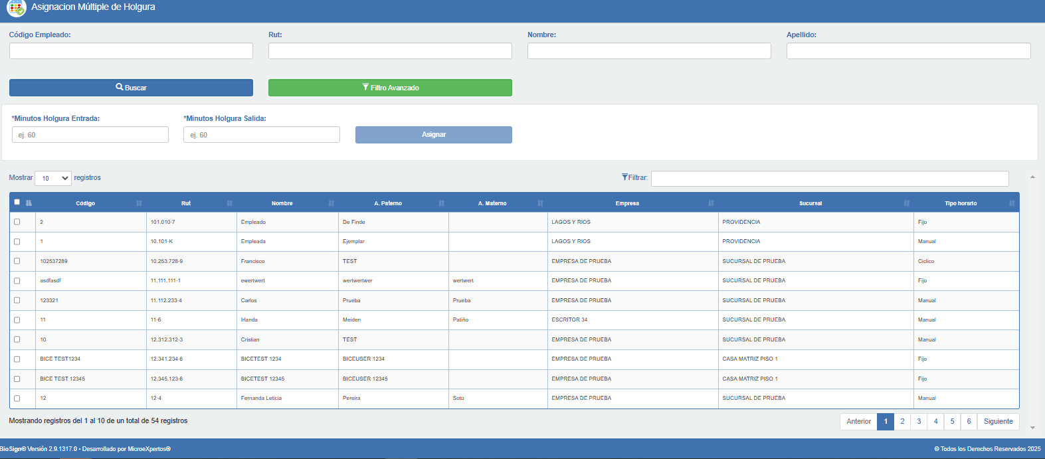Go to page 5 of results
This screenshot has height=459, width=1045.
click(952, 421)
